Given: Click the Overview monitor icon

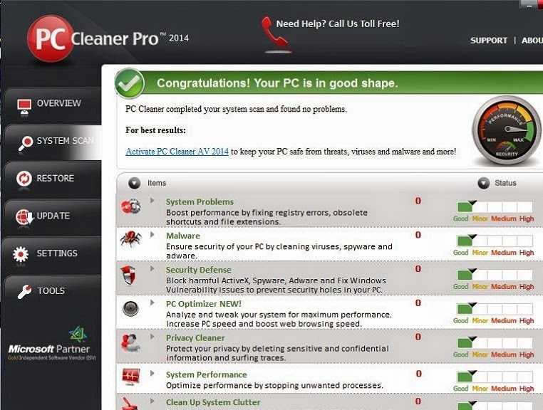Looking at the screenshot, I should 24,107.
